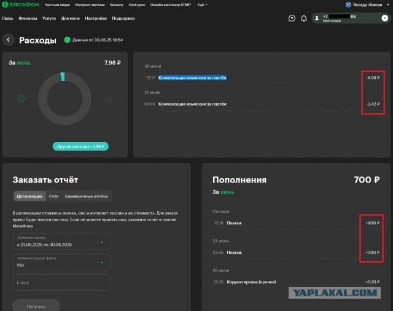Open the Настройки menu

tap(96, 18)
